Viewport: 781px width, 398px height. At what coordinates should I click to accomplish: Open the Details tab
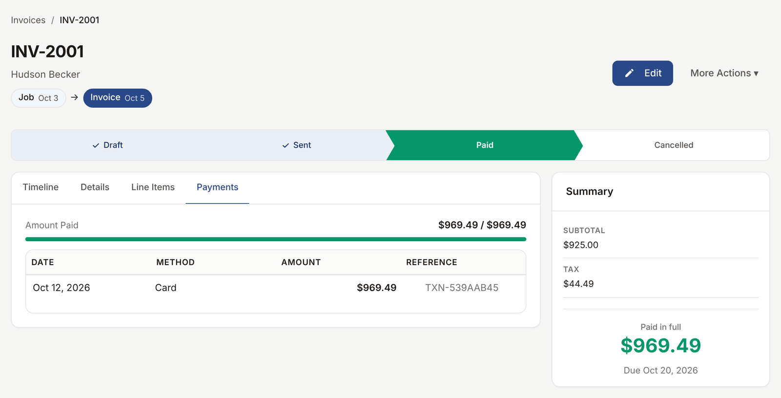95,187
